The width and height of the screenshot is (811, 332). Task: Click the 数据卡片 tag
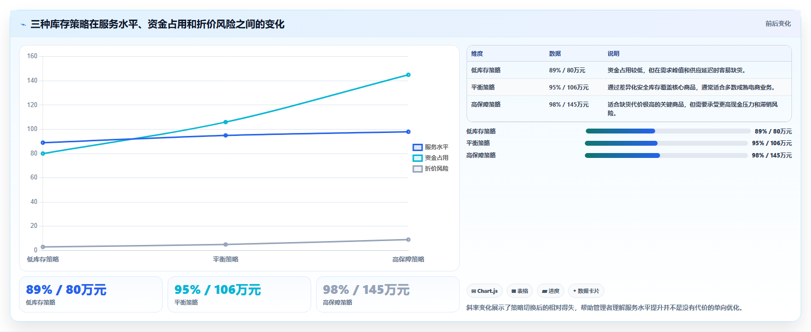pos(586,291)
